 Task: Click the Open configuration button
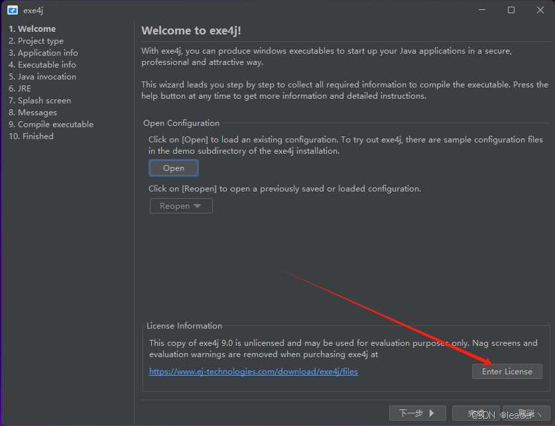click(x=174, y=168)
